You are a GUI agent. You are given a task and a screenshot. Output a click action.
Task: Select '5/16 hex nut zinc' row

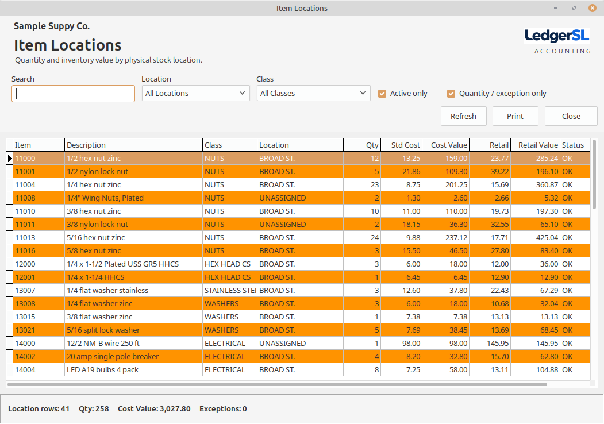click(x=302, y=238)
